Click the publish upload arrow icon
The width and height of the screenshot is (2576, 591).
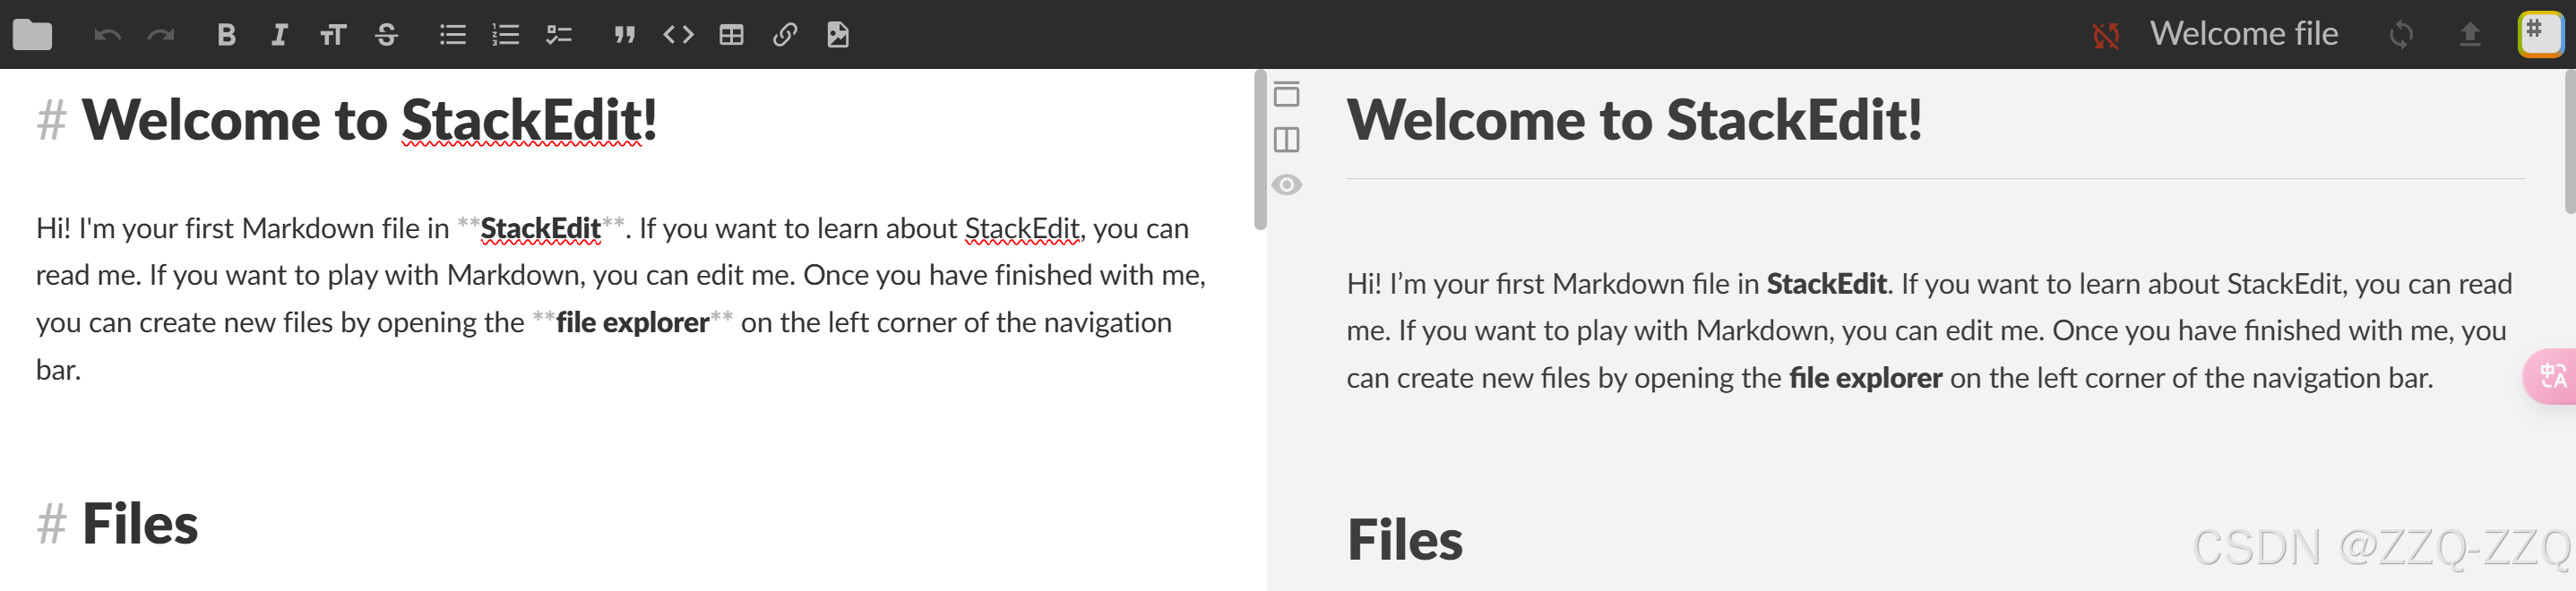tap(2470, 35)
